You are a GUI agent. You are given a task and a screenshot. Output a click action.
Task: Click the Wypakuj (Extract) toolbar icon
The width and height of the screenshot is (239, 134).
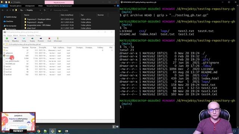coord(15,38)
